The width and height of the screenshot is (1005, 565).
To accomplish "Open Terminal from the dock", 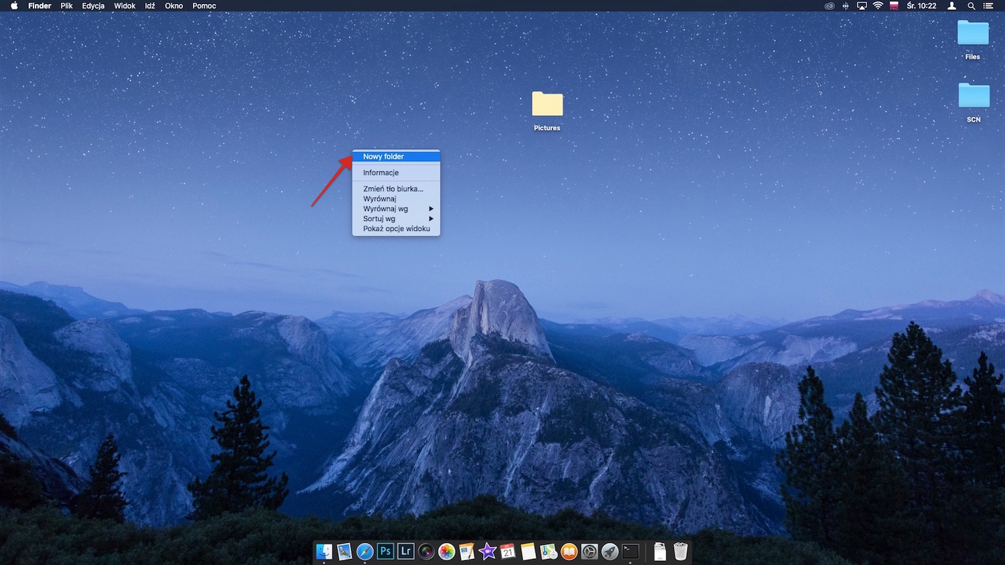I will click(x=630, y=551).
